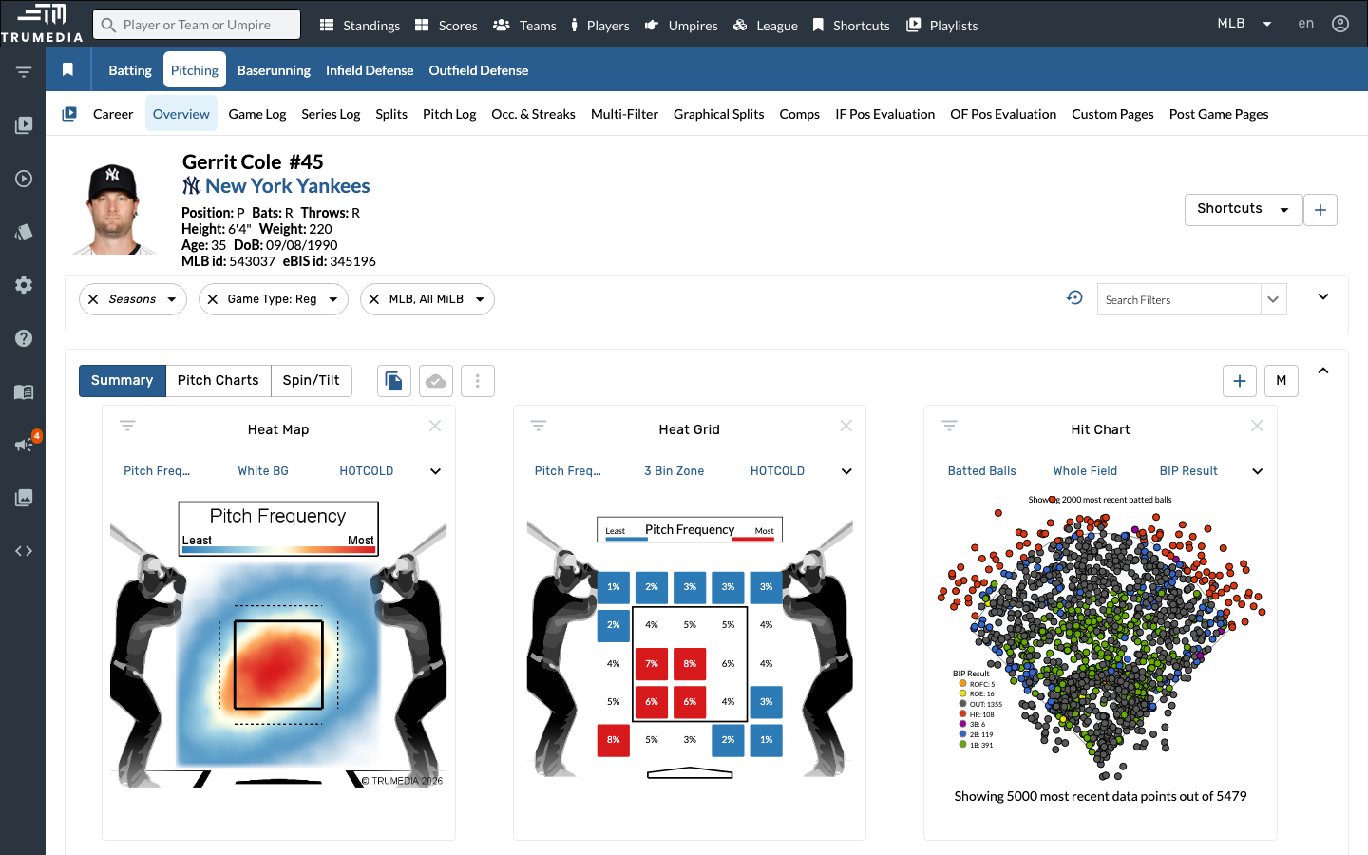Open Hit Chart widget filter icon

(949, 426)
